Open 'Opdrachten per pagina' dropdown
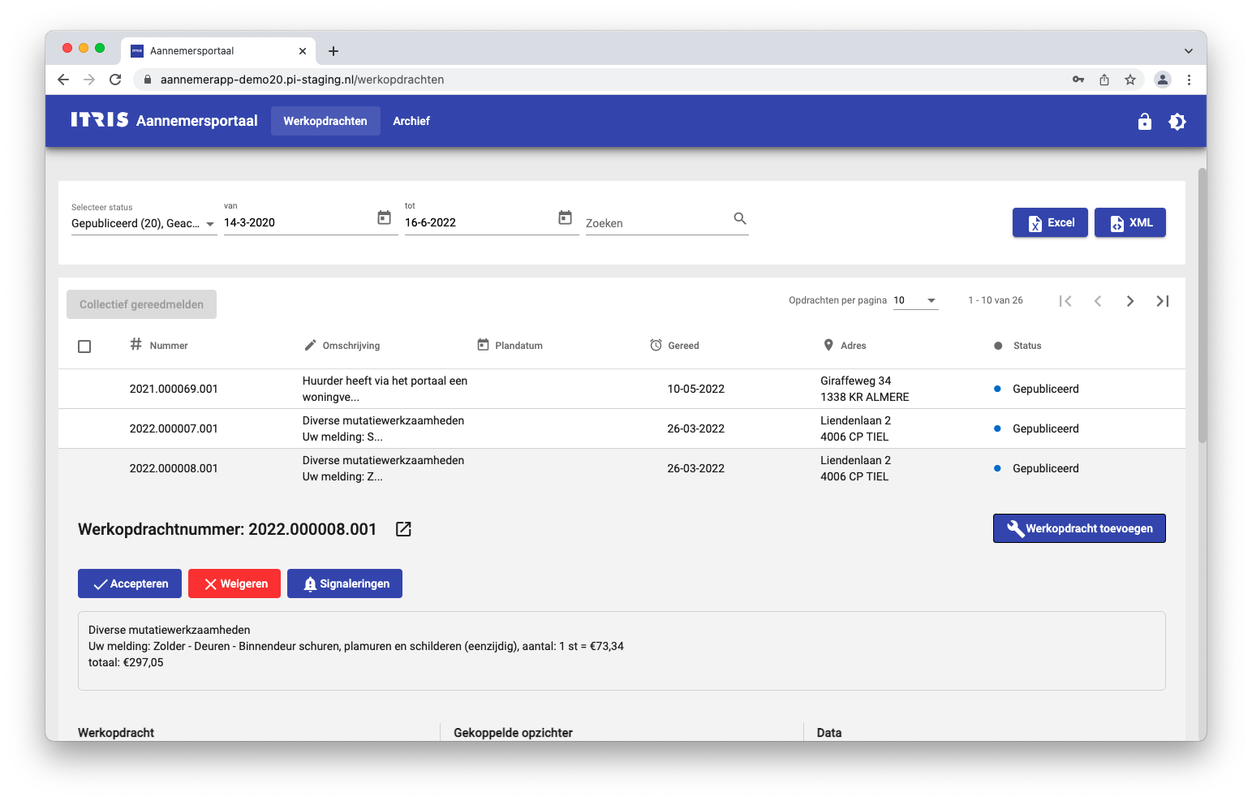The image size is (1252, 801). pos(915,300)
